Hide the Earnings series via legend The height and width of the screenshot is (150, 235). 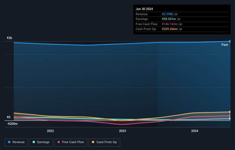pos(41,142)
